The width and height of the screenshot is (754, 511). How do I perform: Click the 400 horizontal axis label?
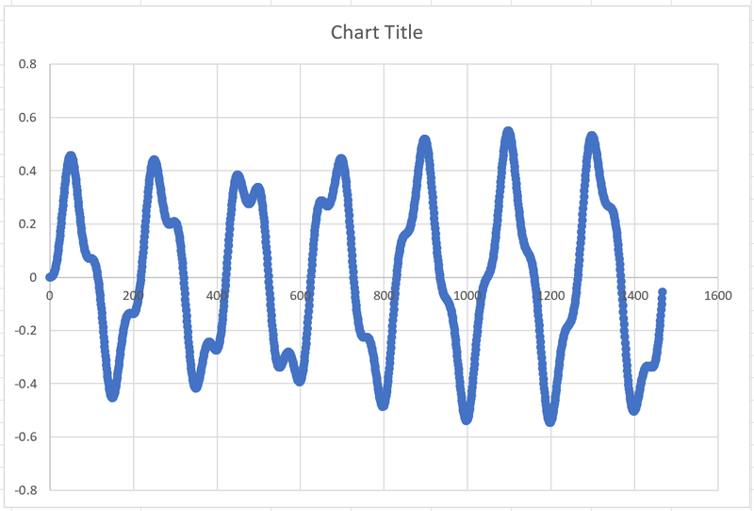[x=217, y=295]
